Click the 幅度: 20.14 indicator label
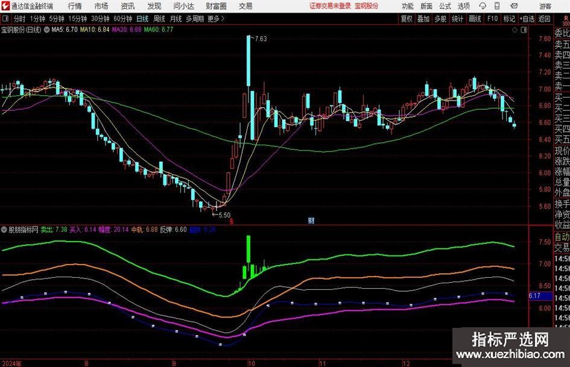The width and height of the screenshot is (570, 367). pos(113,230)
